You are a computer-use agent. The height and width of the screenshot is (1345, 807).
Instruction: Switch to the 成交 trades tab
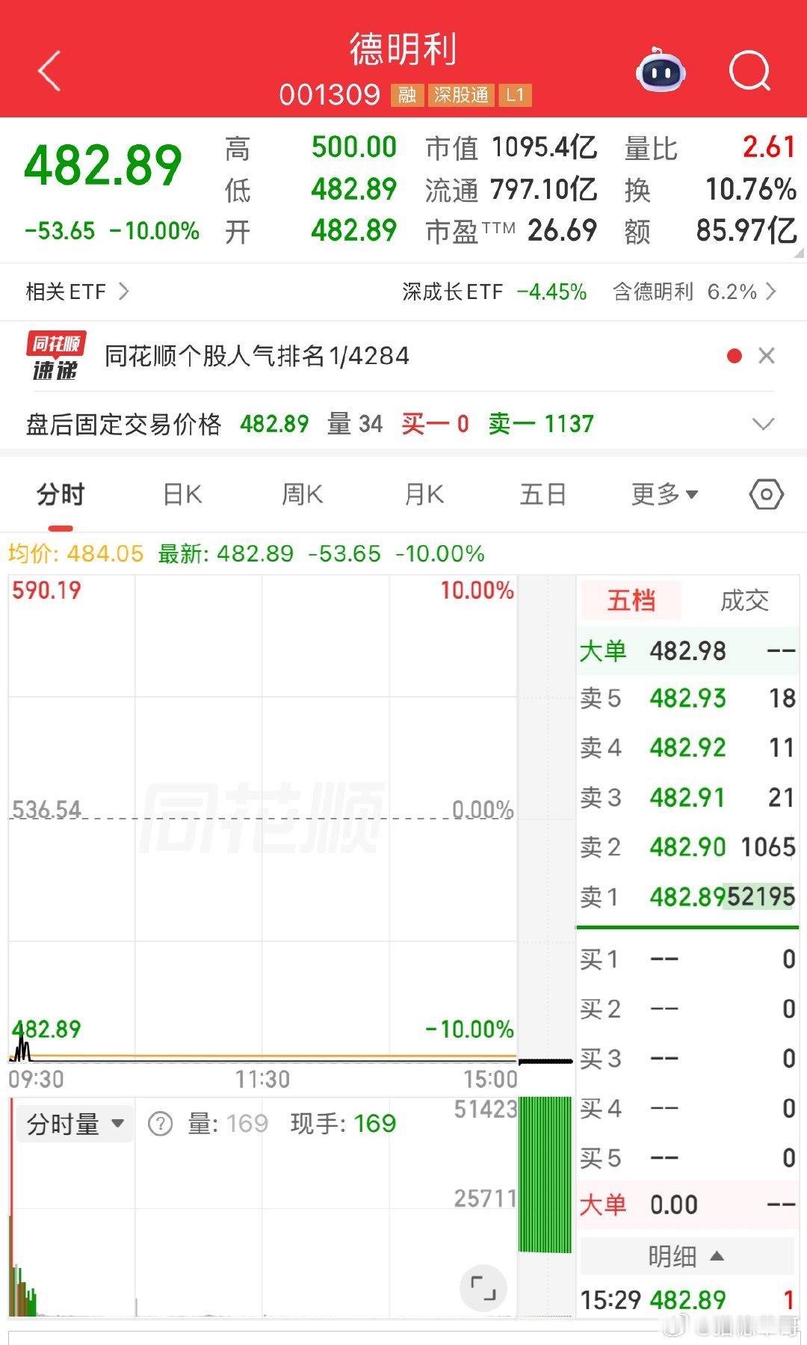(x=743, y=600)
